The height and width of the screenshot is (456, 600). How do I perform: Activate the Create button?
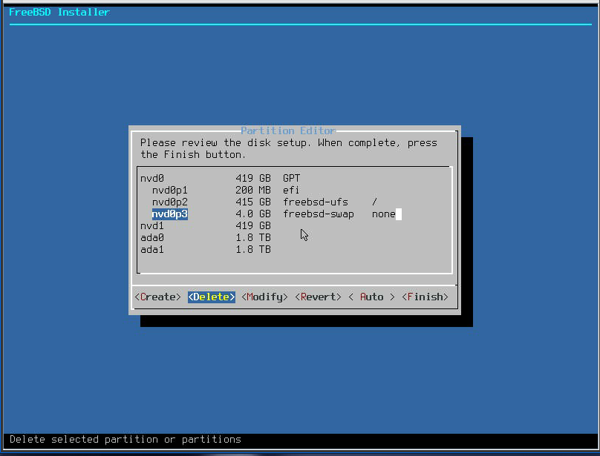coord(157,297)
